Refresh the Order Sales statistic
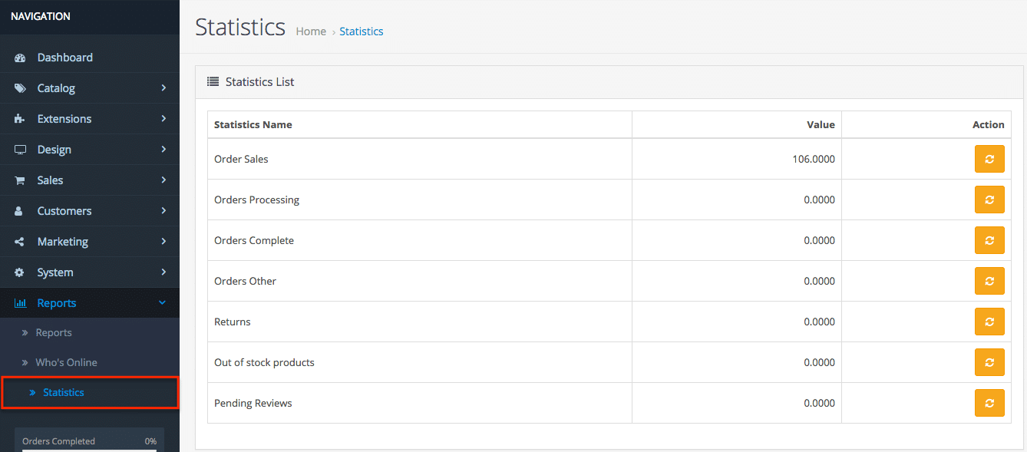Viewport: 1027px width, 452px height. click(989, 159)
